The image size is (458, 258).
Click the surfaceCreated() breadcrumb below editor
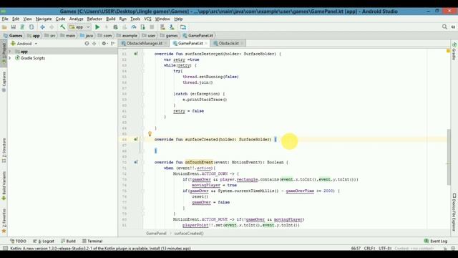(x=189, y=234)
